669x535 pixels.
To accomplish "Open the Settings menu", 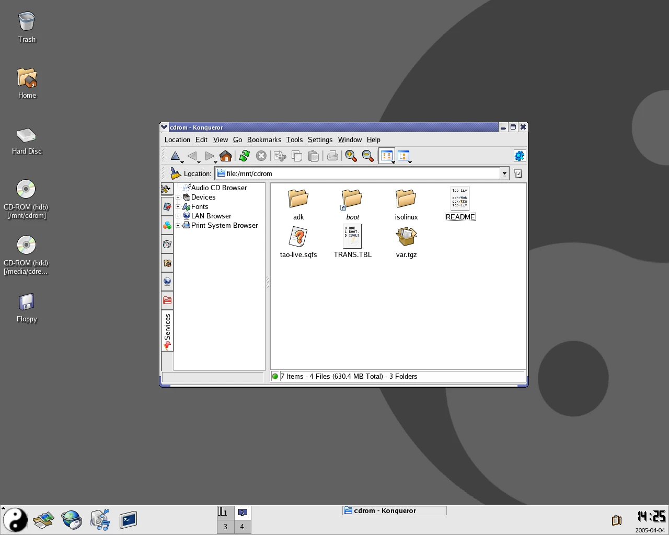I will [320, 139].
